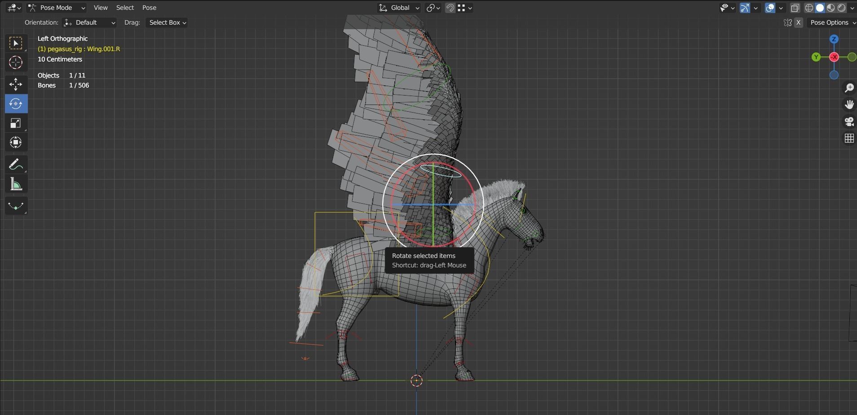Activate the 3D Cursor tool
Viewport: 857px width, 415px height.
[16, 62]
